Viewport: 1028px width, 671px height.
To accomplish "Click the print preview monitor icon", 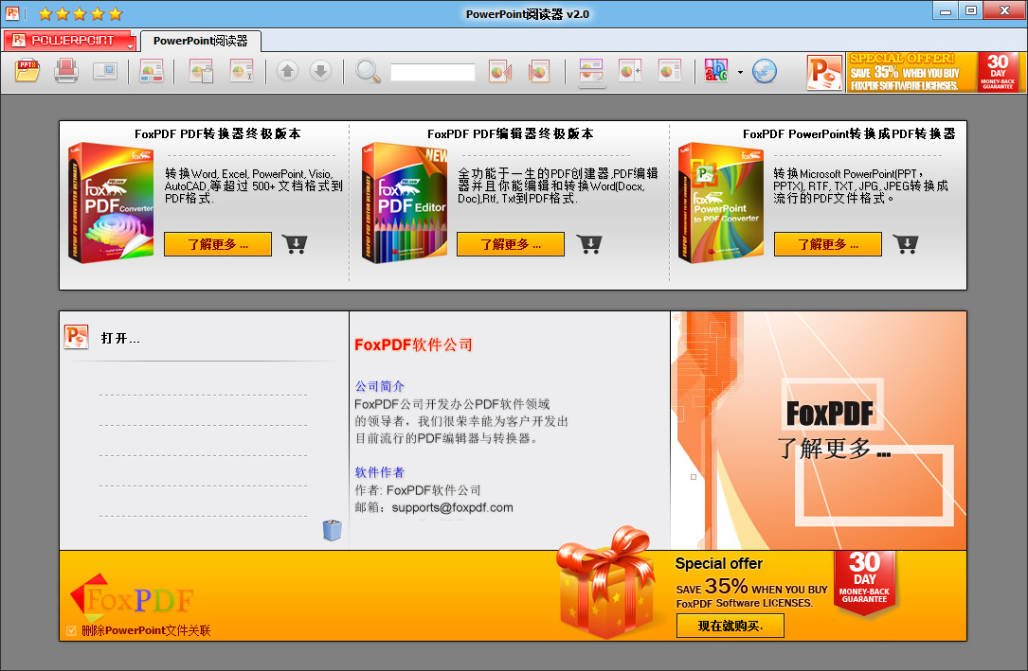I will click(x=105, y=71).
